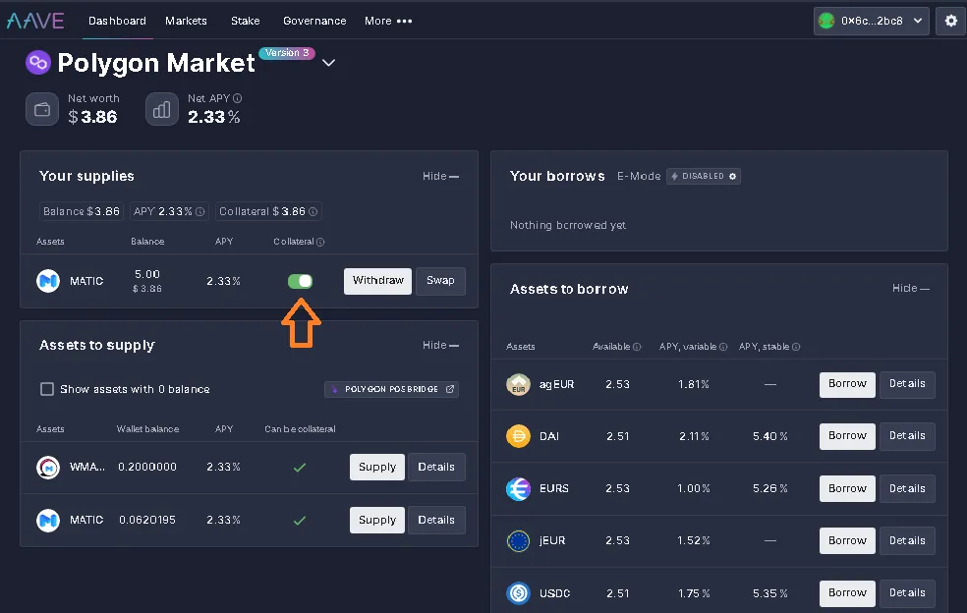Open the More menu
Image resolution: width=967 pixels, height=613 pixels.
click(388, 21)
